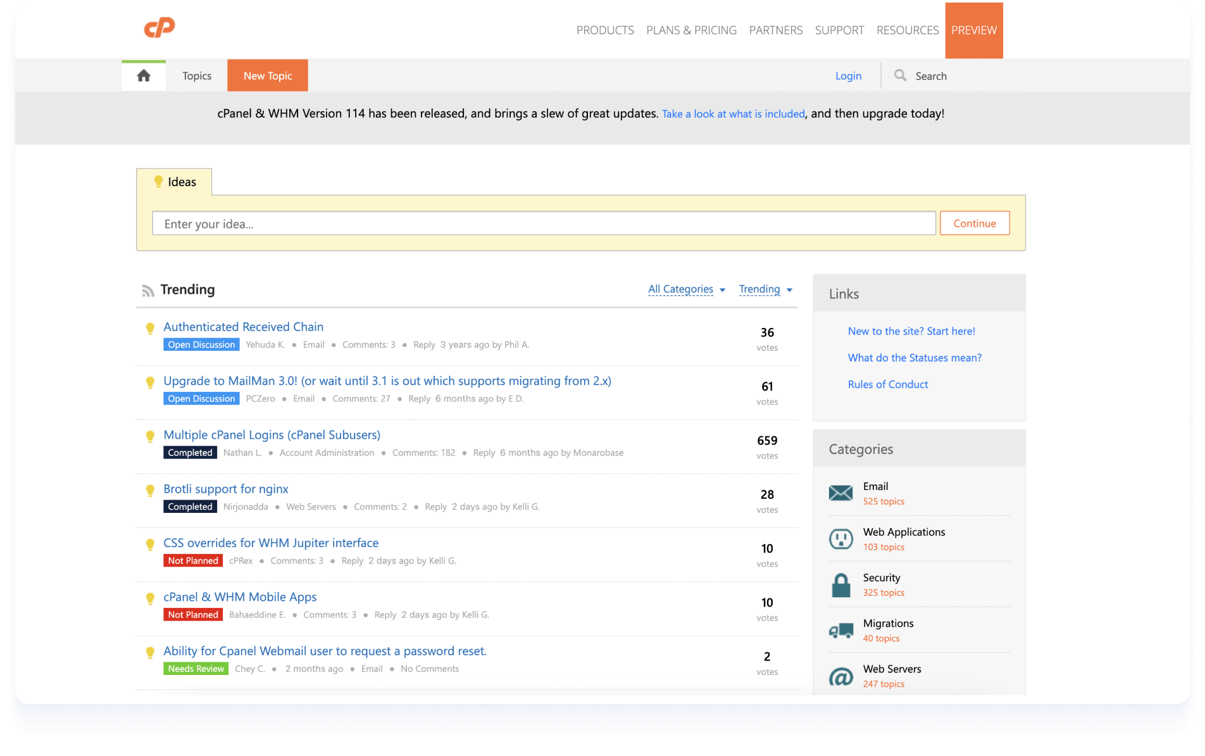Open the Web Applications category
Screen dimensions: 1205x756
point(904,532)
